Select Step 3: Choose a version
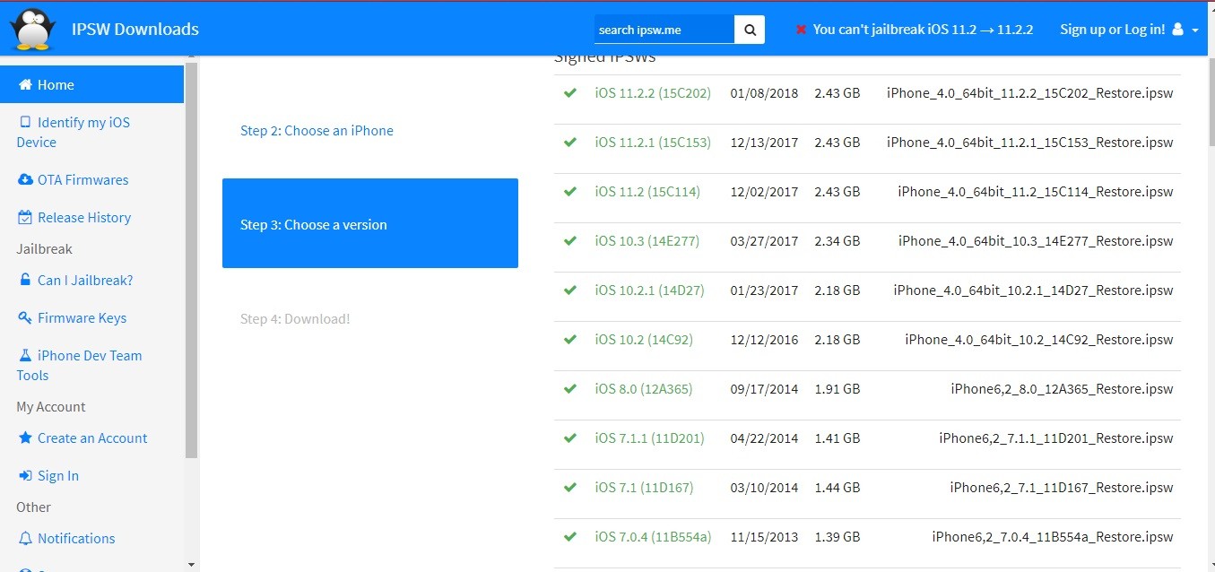This screenshot has width=1215, height=572. [370, 223]
